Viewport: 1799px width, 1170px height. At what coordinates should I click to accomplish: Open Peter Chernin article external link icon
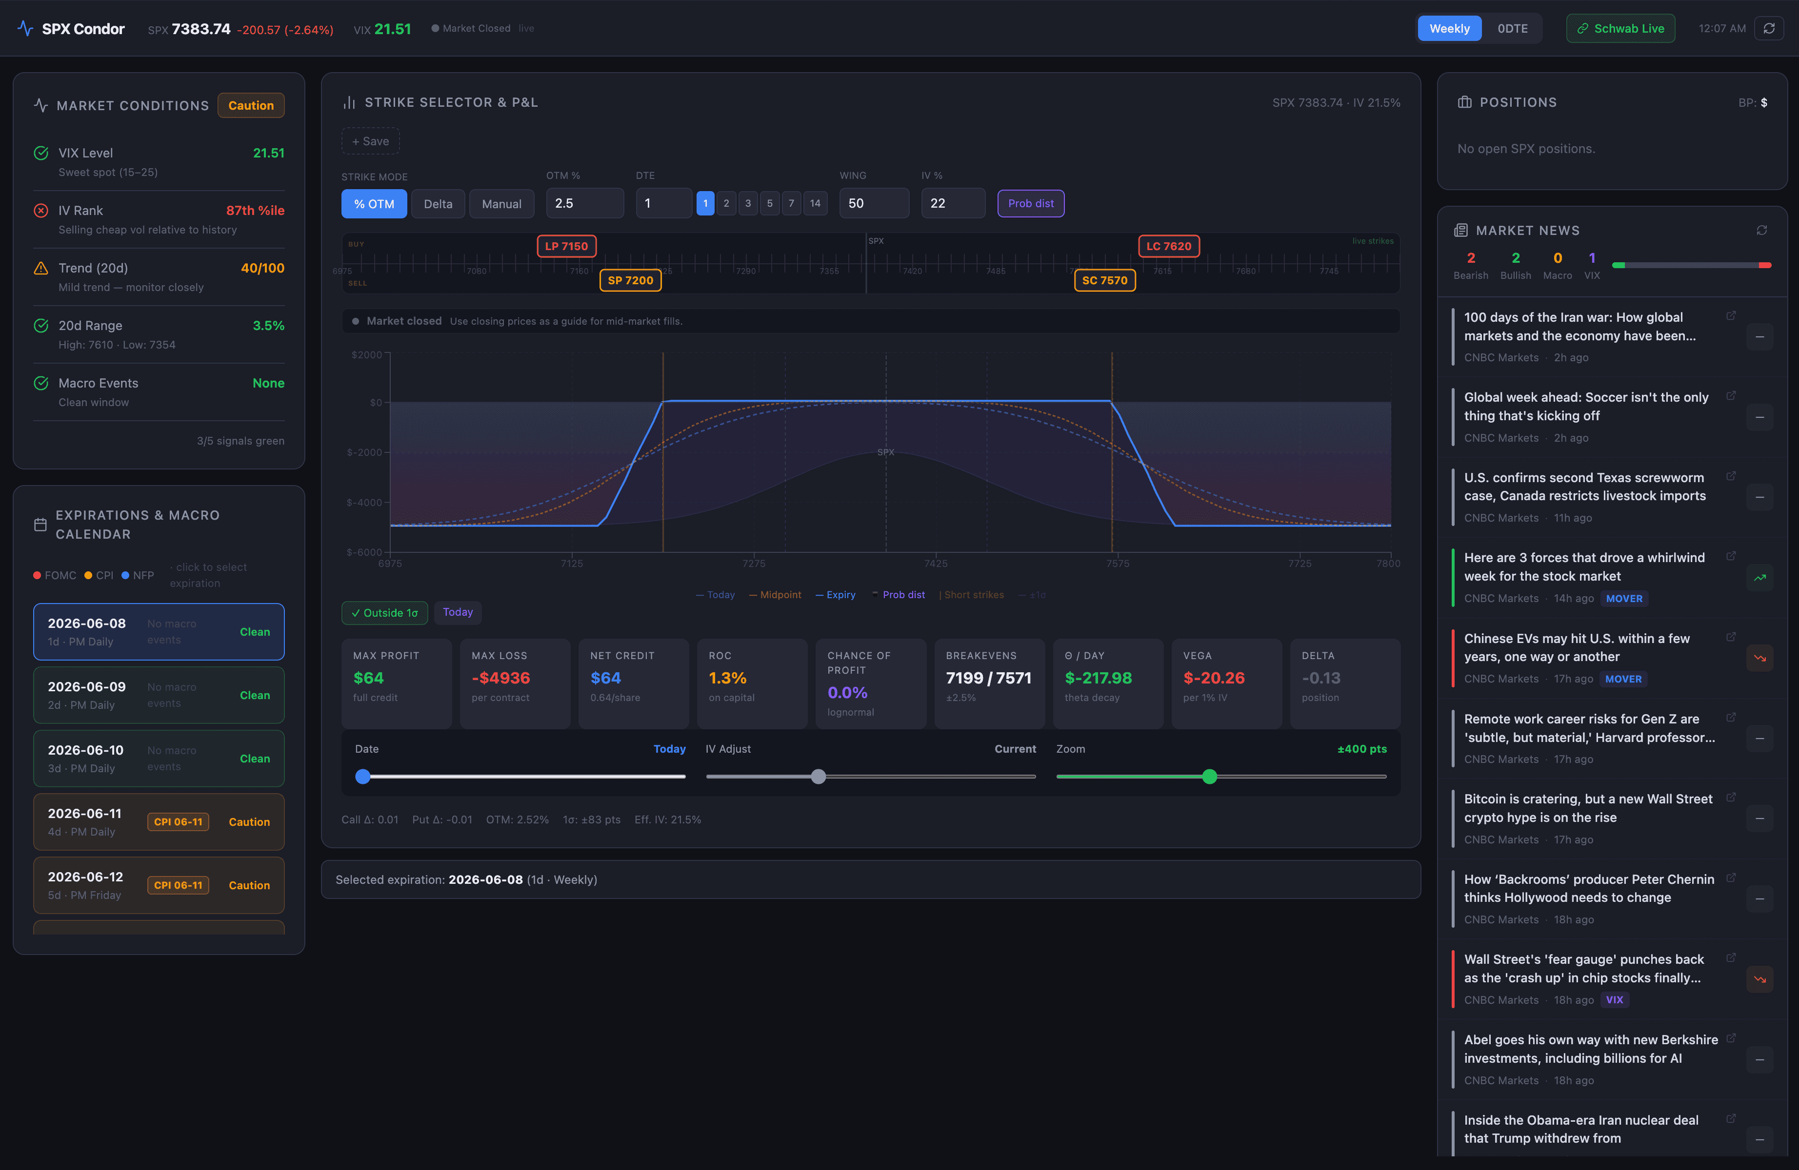pyautogui.click(x=1731, y=877)
